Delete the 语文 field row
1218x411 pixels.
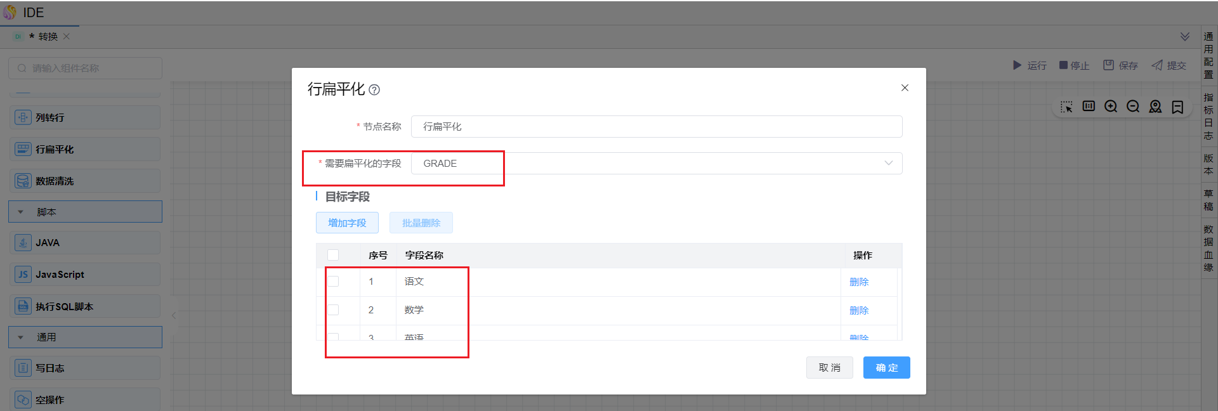pyautogui.click(x=859, y=282)
